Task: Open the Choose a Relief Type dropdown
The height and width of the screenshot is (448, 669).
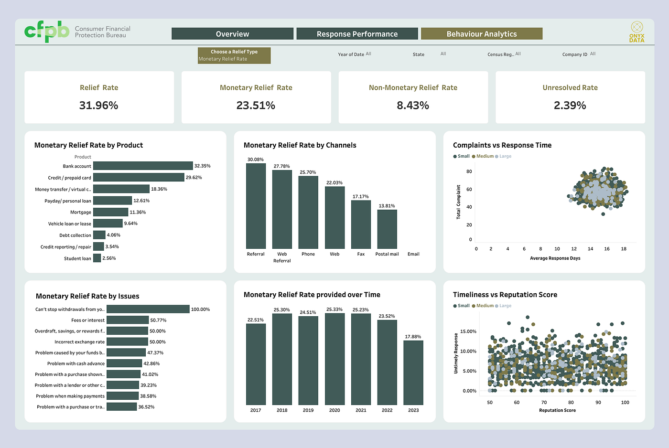Action: coord(234,55)
